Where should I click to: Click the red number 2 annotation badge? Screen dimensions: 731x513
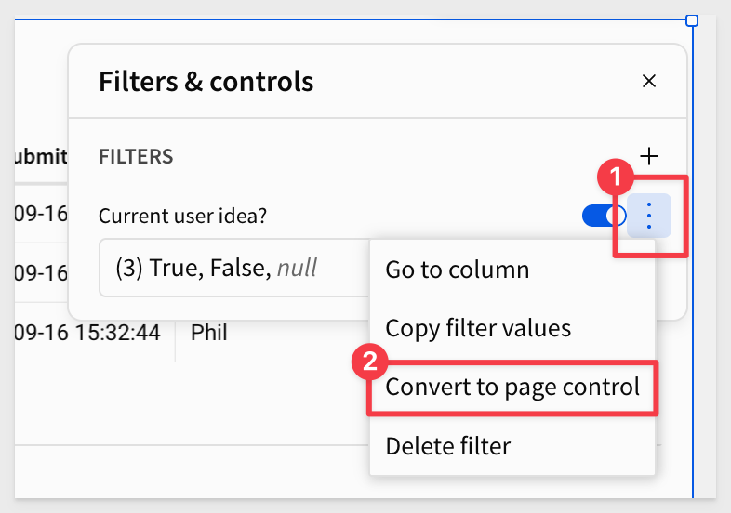[370, 362]
